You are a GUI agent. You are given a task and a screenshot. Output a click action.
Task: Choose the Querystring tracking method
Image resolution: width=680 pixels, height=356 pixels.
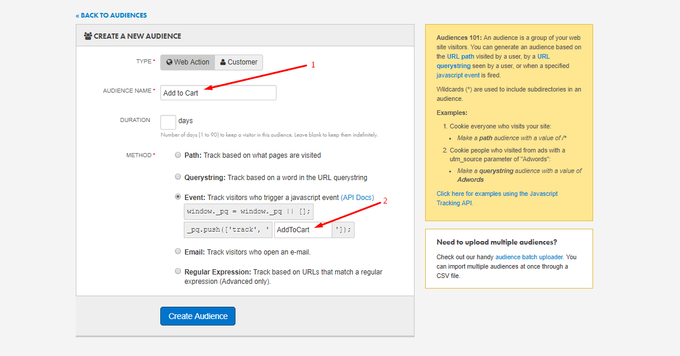coord(178,177)
